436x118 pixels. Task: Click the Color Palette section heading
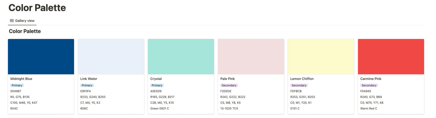pos(25,31)
